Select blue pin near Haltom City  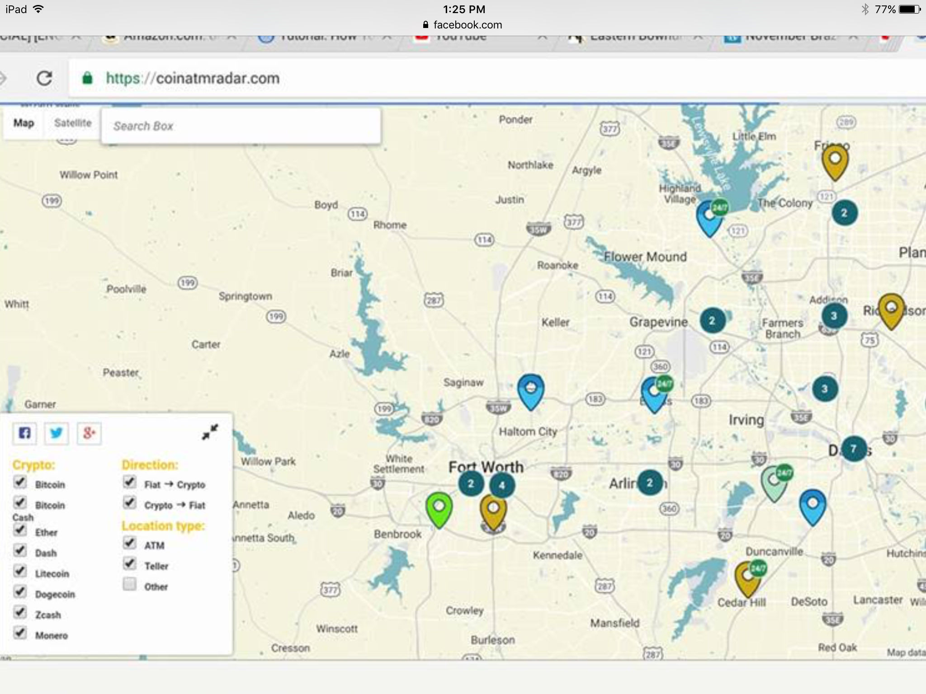[530, 389]
